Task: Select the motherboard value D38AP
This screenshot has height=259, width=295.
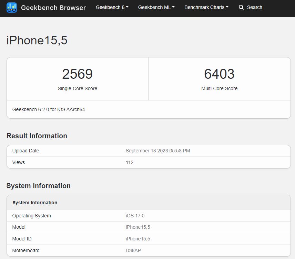Action: [133, 250]
